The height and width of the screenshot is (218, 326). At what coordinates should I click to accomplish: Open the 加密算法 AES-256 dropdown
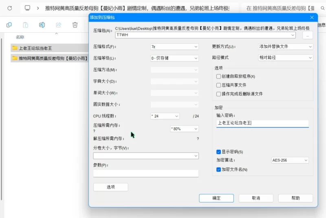290,160
